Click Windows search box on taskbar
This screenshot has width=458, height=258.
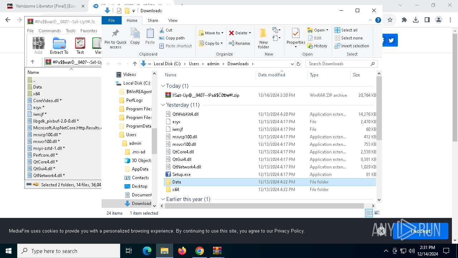(69, 251)
